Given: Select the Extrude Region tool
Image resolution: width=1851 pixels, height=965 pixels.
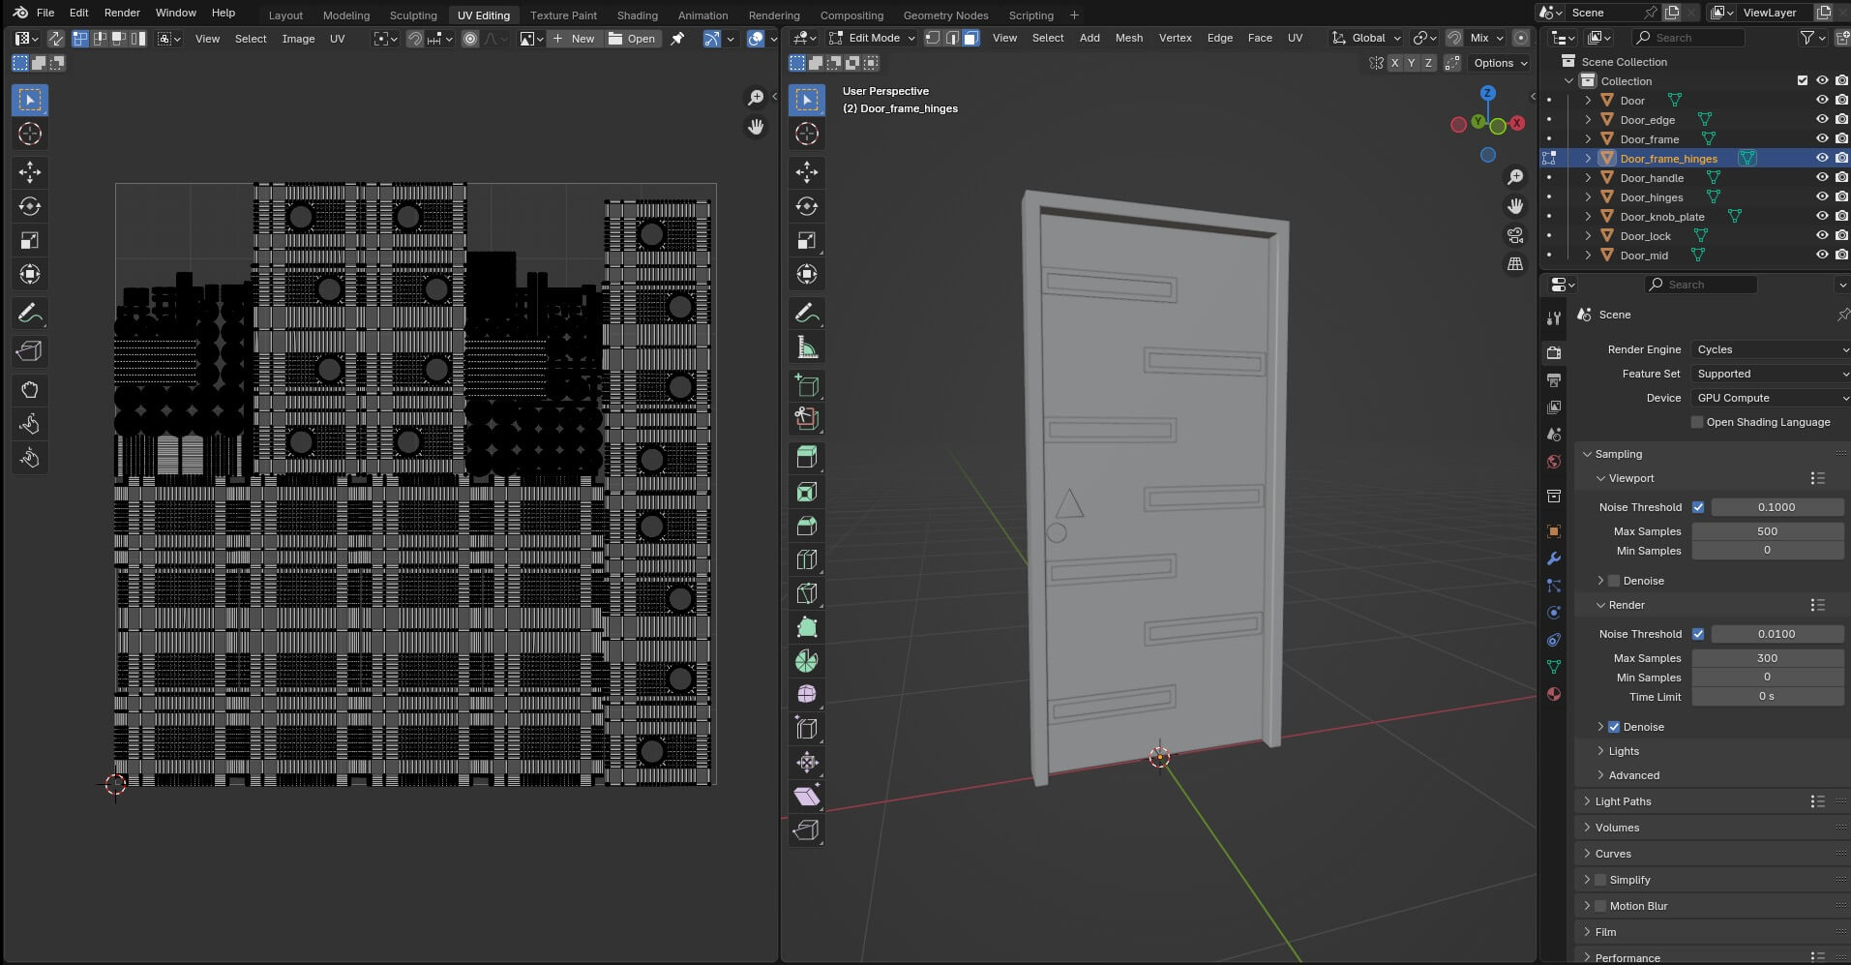Looking at the screenshot, I should pyautogui.click(x=807, y=458).
